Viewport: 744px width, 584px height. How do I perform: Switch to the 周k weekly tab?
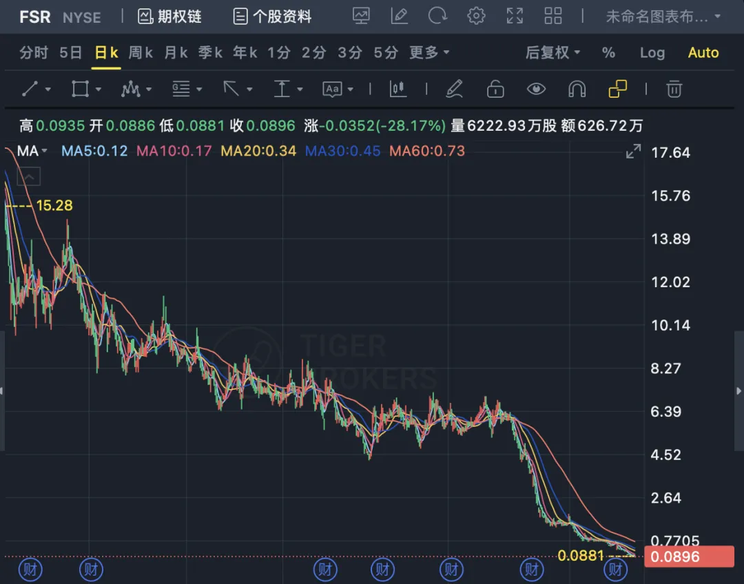(141, 53)
